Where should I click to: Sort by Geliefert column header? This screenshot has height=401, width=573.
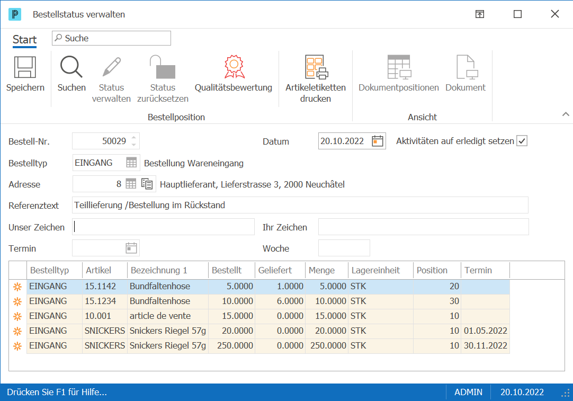point(280,271)
